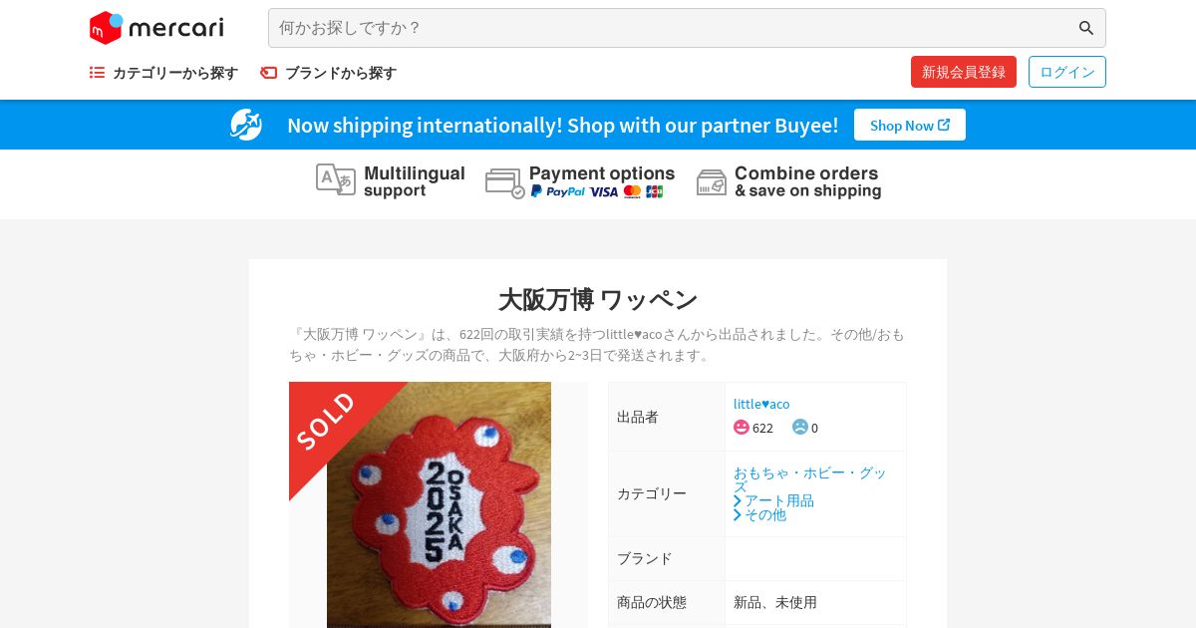
Task: Open カテゴリーから探す menu
Action: click(x=164, y=73)
